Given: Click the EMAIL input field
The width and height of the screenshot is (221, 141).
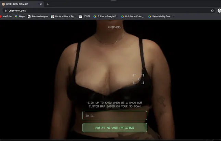Looking at the screenshot, I should [x=114, y=116].
